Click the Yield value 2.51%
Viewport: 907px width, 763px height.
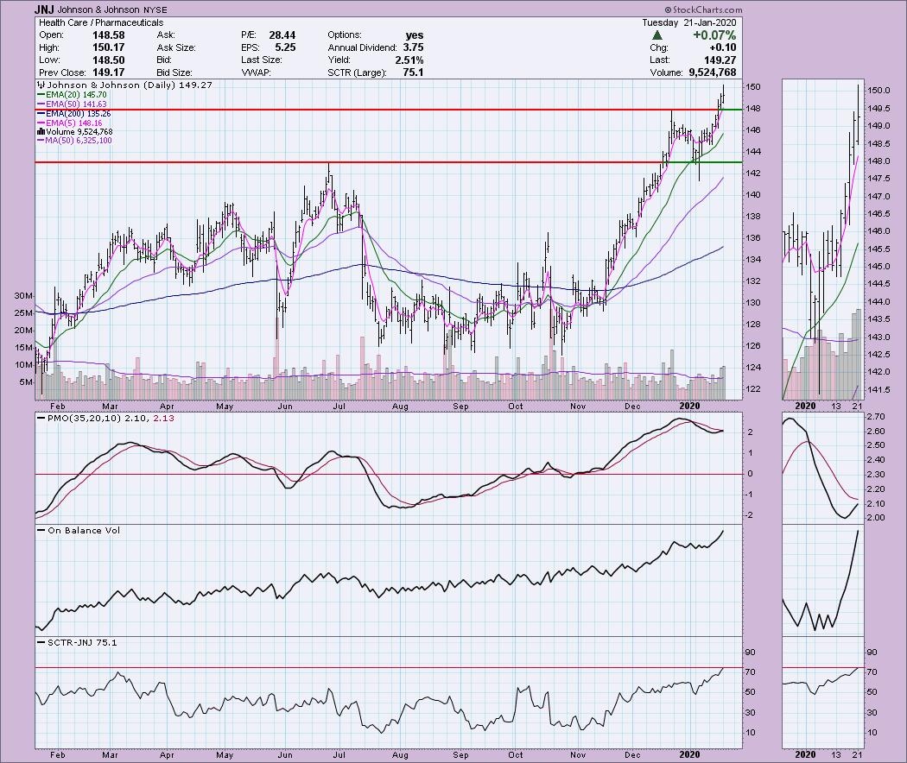click(409, 60)
